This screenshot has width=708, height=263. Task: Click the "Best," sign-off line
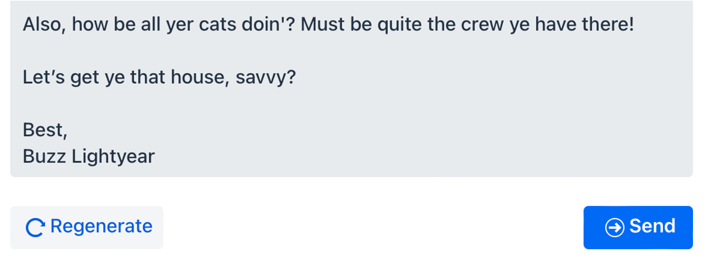pos(45,130)
